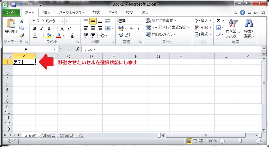
Task: Click the Undo arrow icon
Action: click(x=21, y=4)
